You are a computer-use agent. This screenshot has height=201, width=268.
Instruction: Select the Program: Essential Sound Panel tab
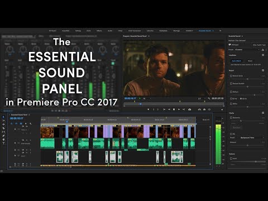click(135, 36)
